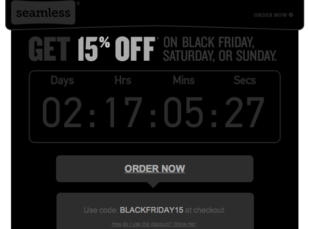Click the asterisk after OFF

pos(158,39)
